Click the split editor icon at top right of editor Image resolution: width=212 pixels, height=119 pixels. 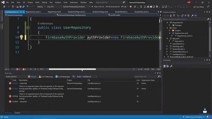pyautogui.click(x=160, y=15)
